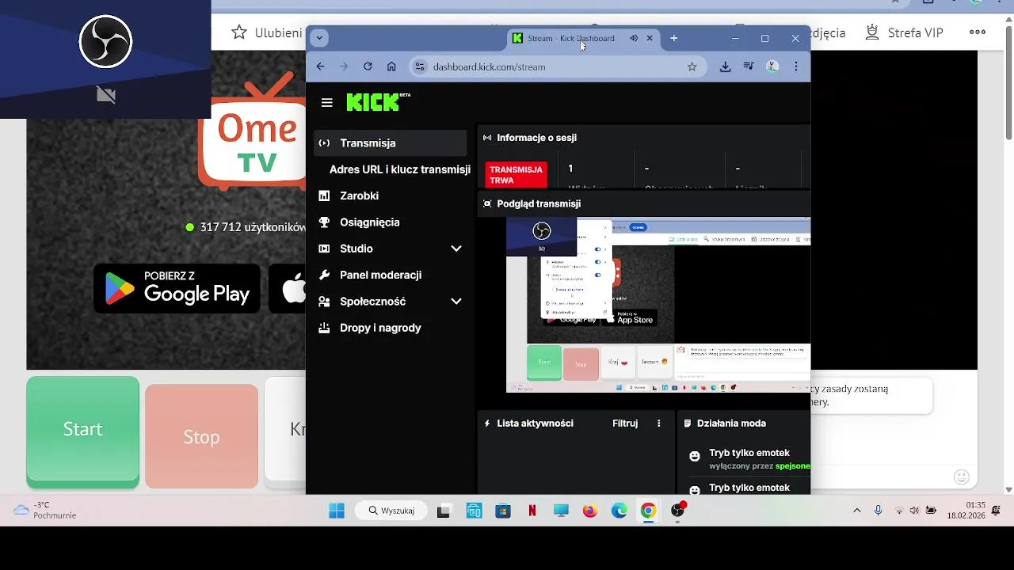
Task: Click the Działania moda panel header
Action: tap(731, 424)
